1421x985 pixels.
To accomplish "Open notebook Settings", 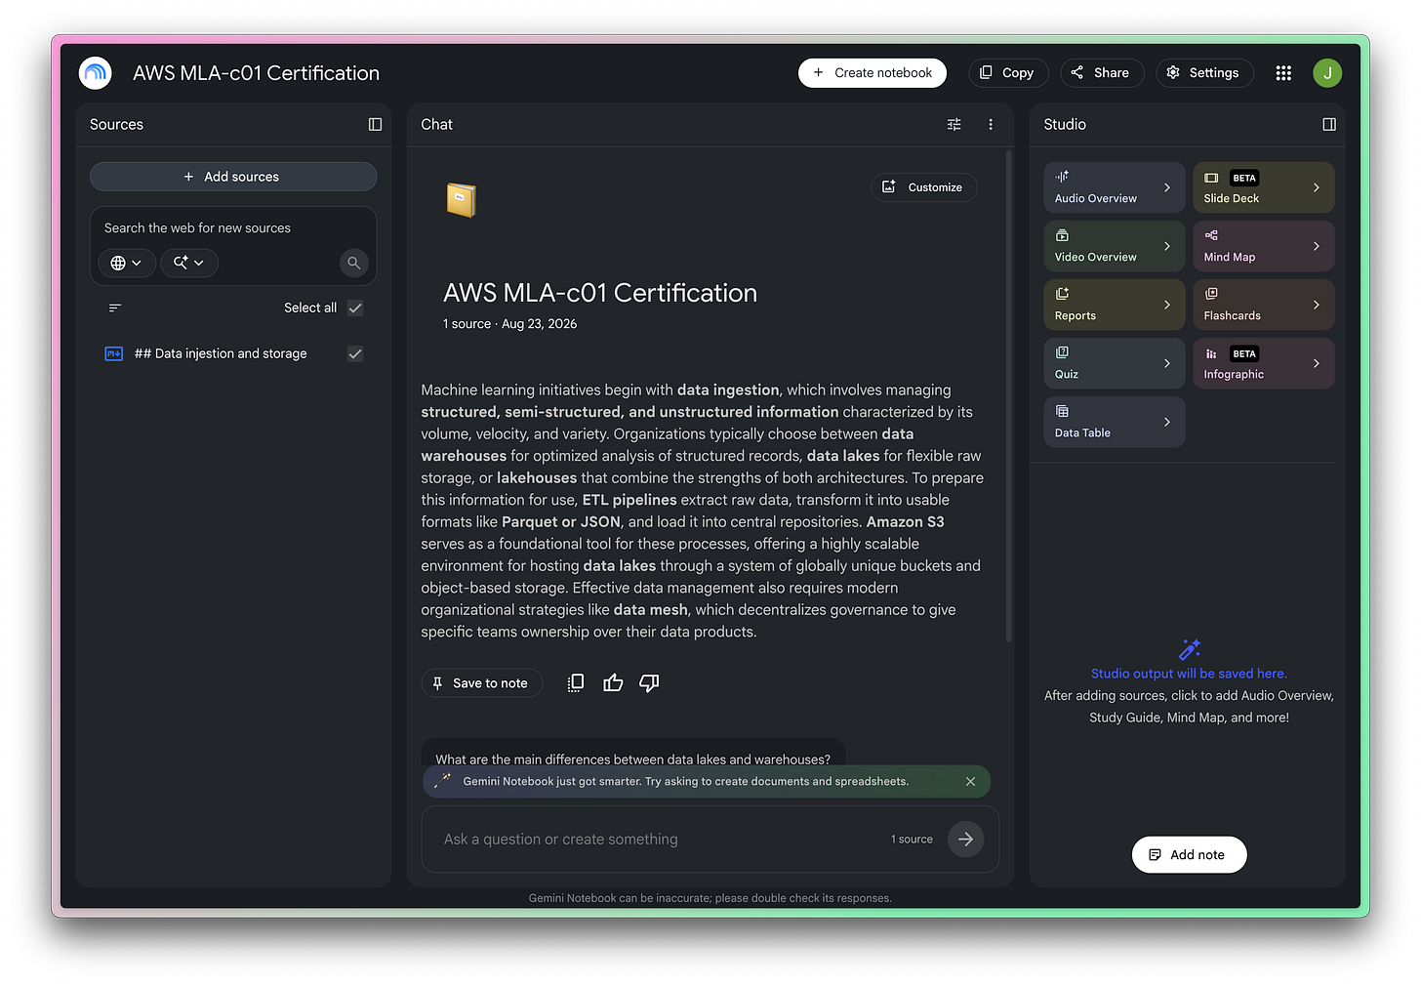I will [x=1204, y=73].
